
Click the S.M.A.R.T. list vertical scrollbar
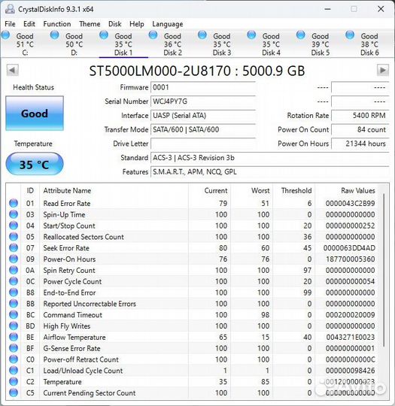click(x=383, y=269)
